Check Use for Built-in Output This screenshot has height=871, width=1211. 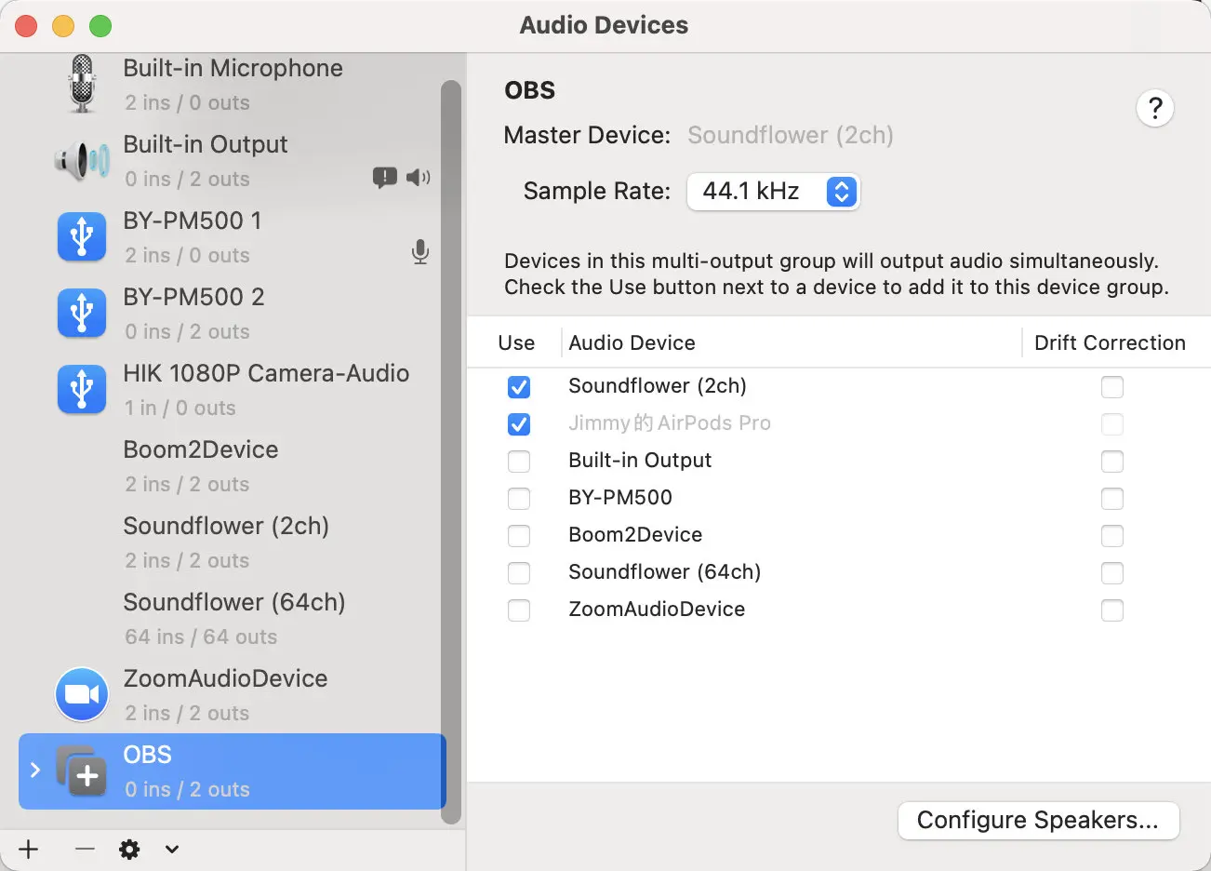pyautogui.click(x=519, y=462)
